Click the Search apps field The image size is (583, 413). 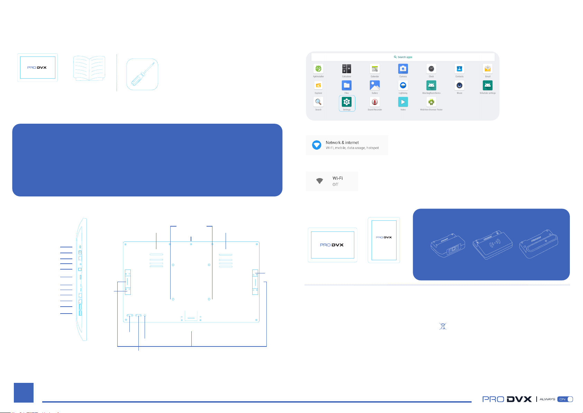coord(403,57)
